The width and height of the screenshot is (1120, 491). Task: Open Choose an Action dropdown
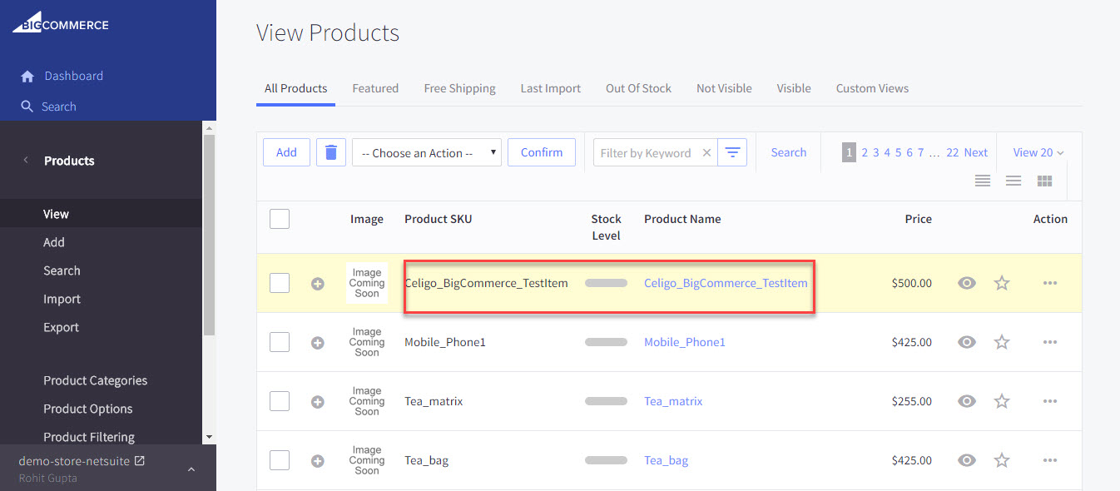tap(427, 152)
